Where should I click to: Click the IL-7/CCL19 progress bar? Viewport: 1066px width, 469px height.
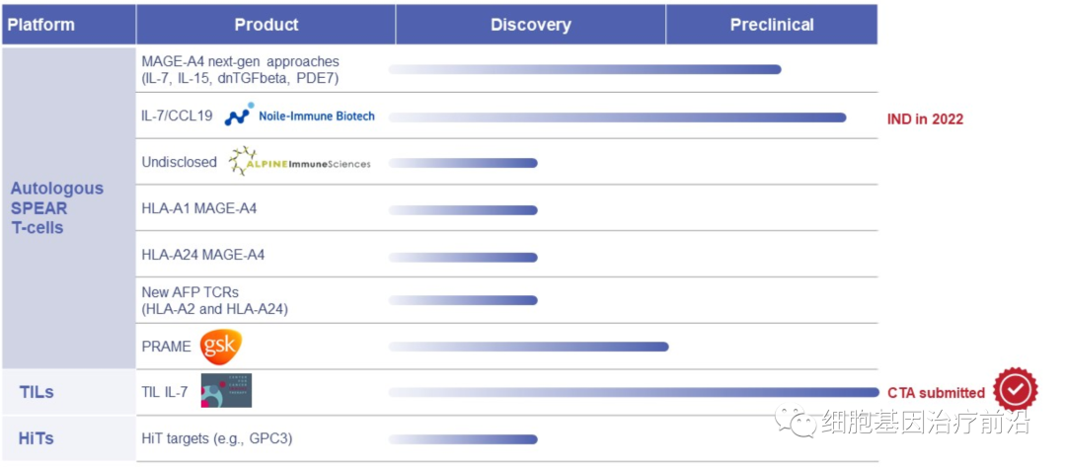(617, 117)
